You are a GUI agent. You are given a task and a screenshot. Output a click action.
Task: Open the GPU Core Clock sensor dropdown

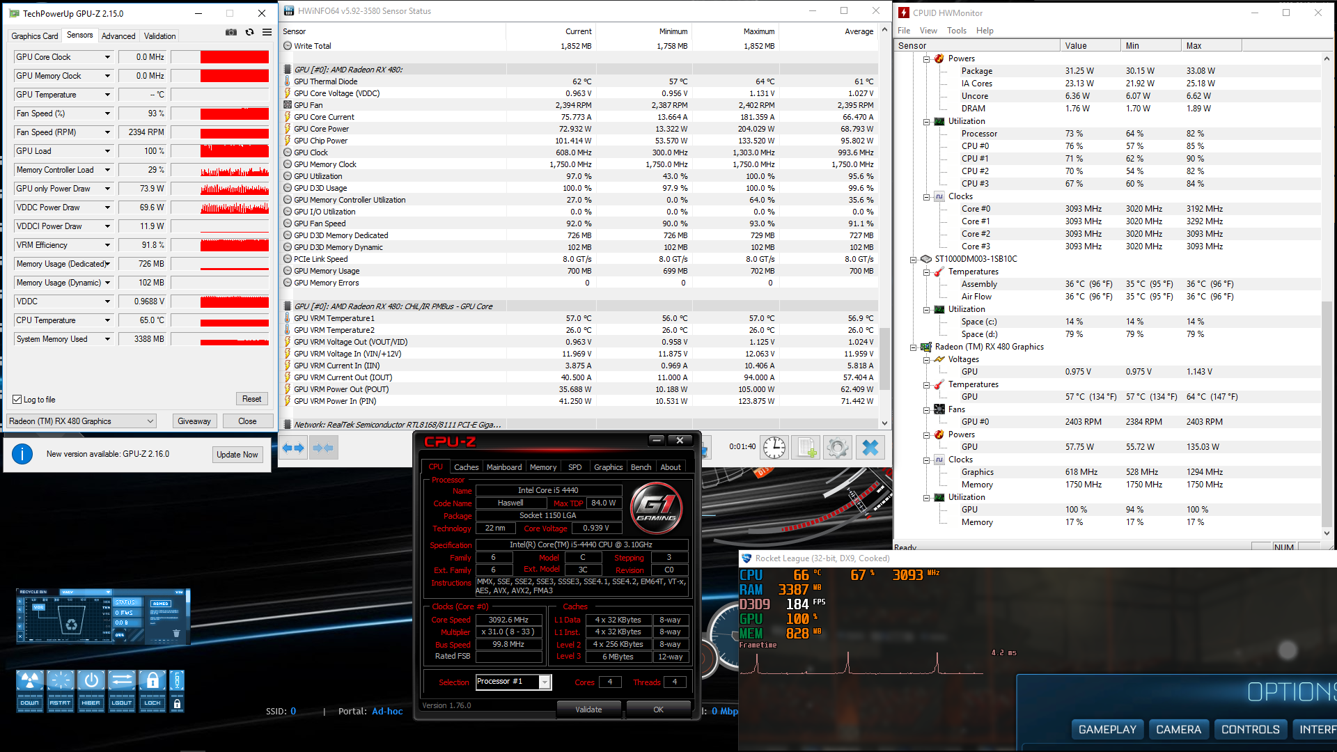pos(107,57)
